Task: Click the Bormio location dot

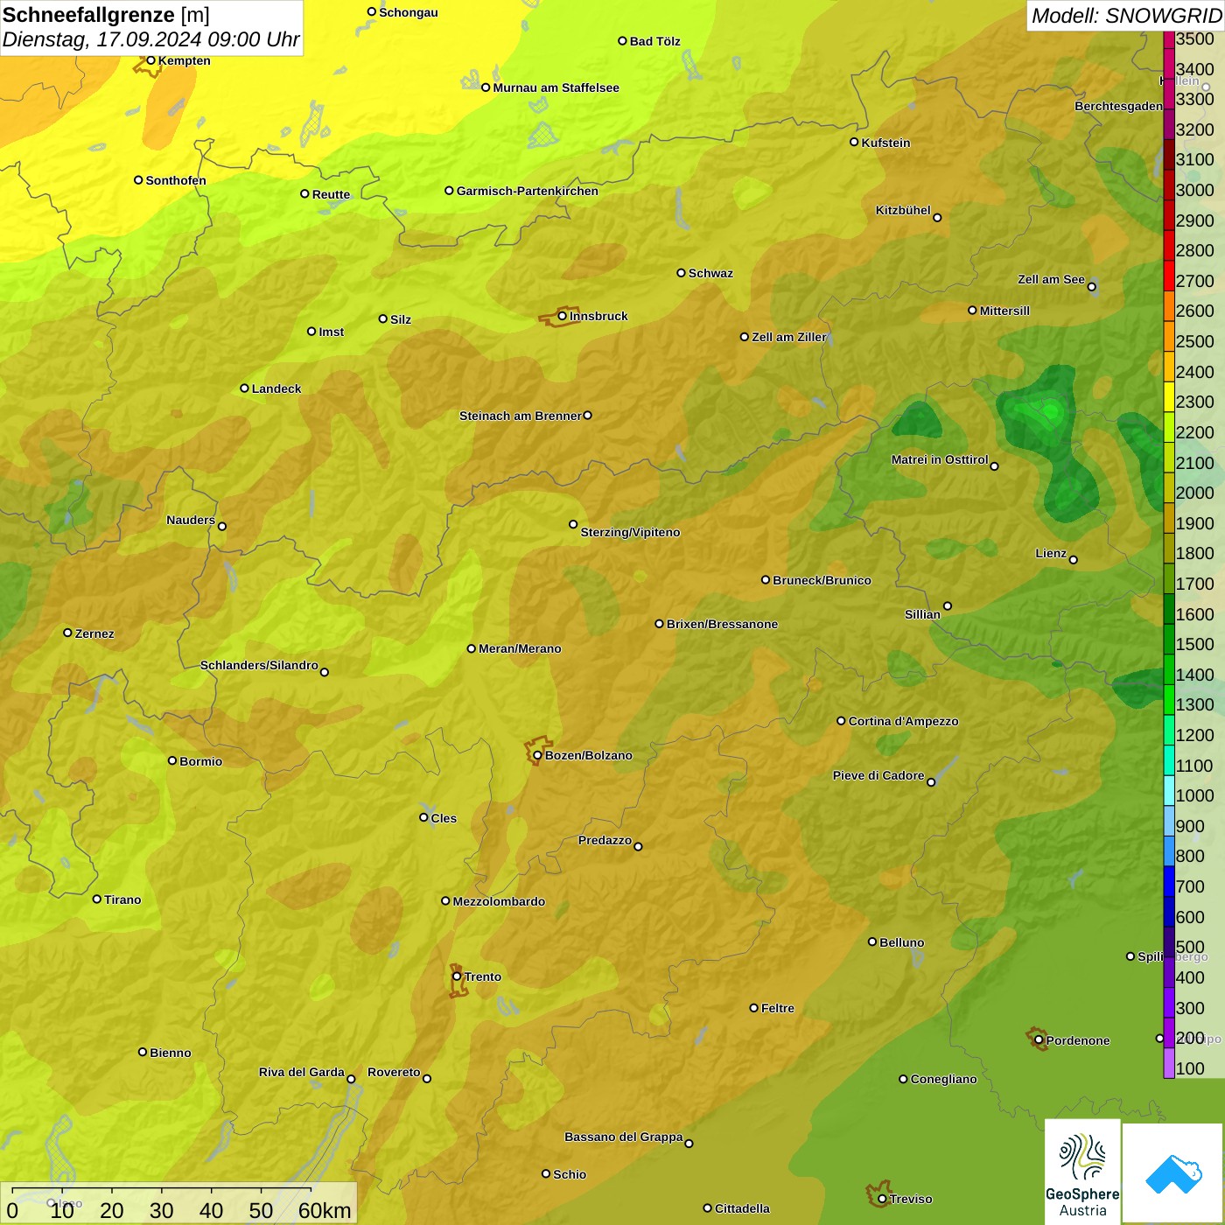Action: (x=172, y=760)
